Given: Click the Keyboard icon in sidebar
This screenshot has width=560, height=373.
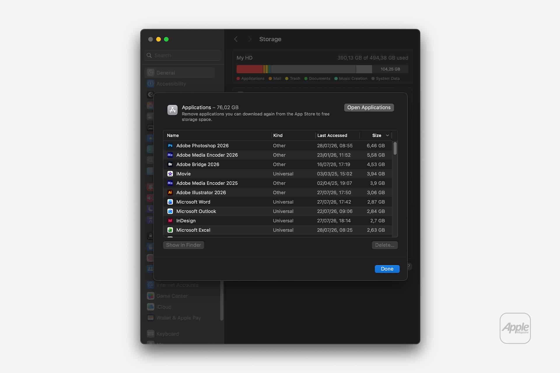Looking at the screenshot, I should coord(150,334).
